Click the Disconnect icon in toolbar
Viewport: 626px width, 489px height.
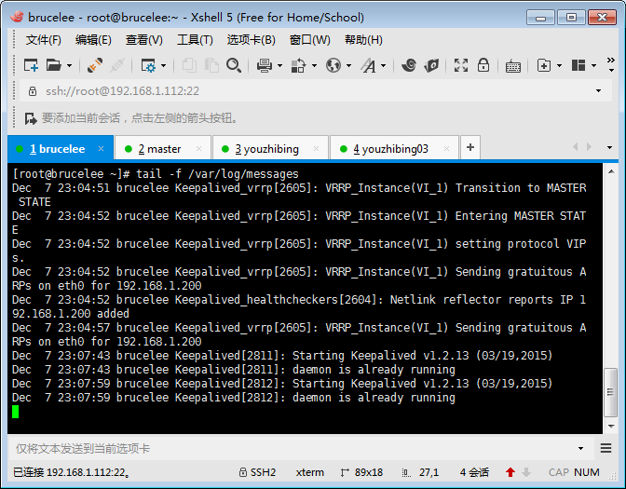(x=117, y=65)
